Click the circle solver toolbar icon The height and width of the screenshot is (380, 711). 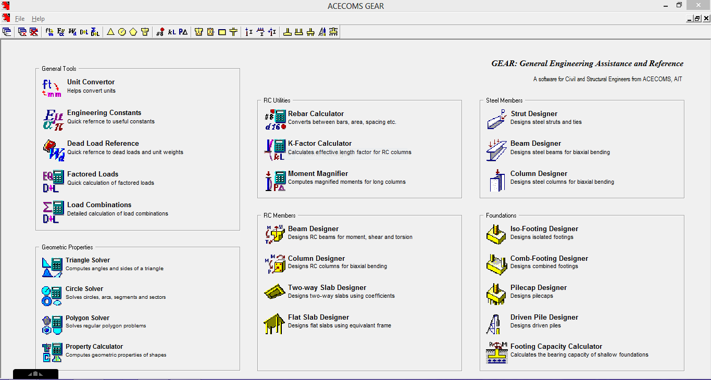click(122, 32)
